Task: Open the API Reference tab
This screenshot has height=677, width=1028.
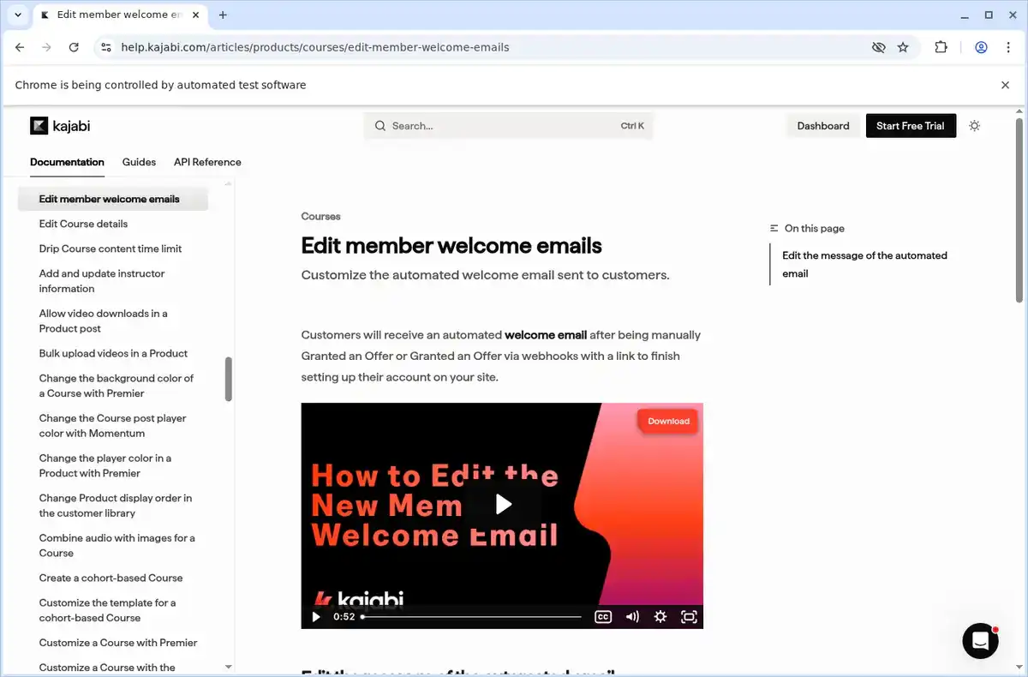Action: pyautogui.click(x=207, y=162)
